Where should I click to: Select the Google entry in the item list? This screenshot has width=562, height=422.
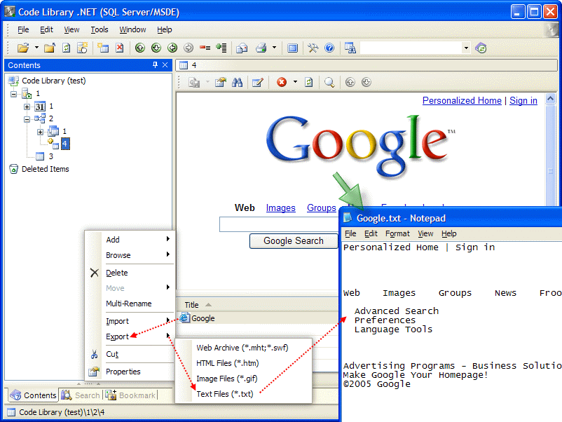pos(257,318)
